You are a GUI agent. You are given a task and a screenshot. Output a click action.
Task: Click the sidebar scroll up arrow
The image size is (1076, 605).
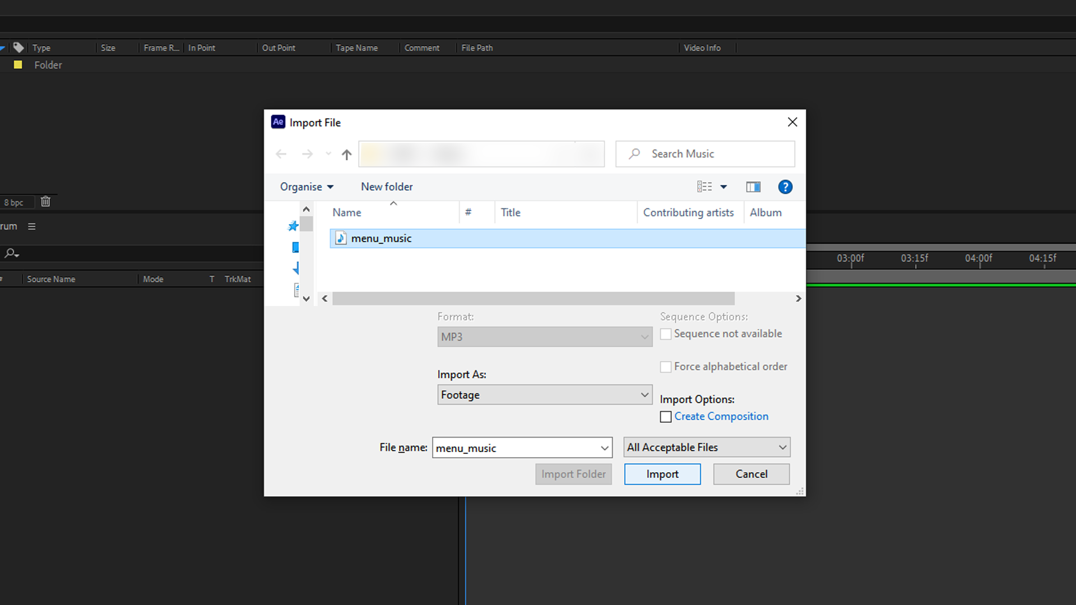point(306,210)
